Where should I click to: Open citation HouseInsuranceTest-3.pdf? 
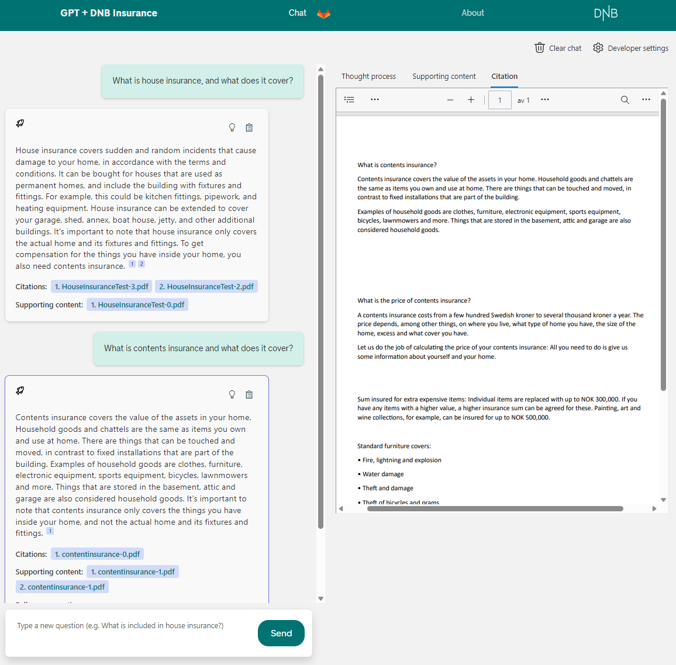click(x=101, y=286)
